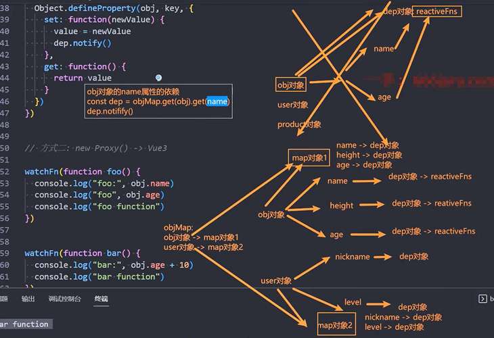Click the boxed "map对象2" label

tap(337, 326)
